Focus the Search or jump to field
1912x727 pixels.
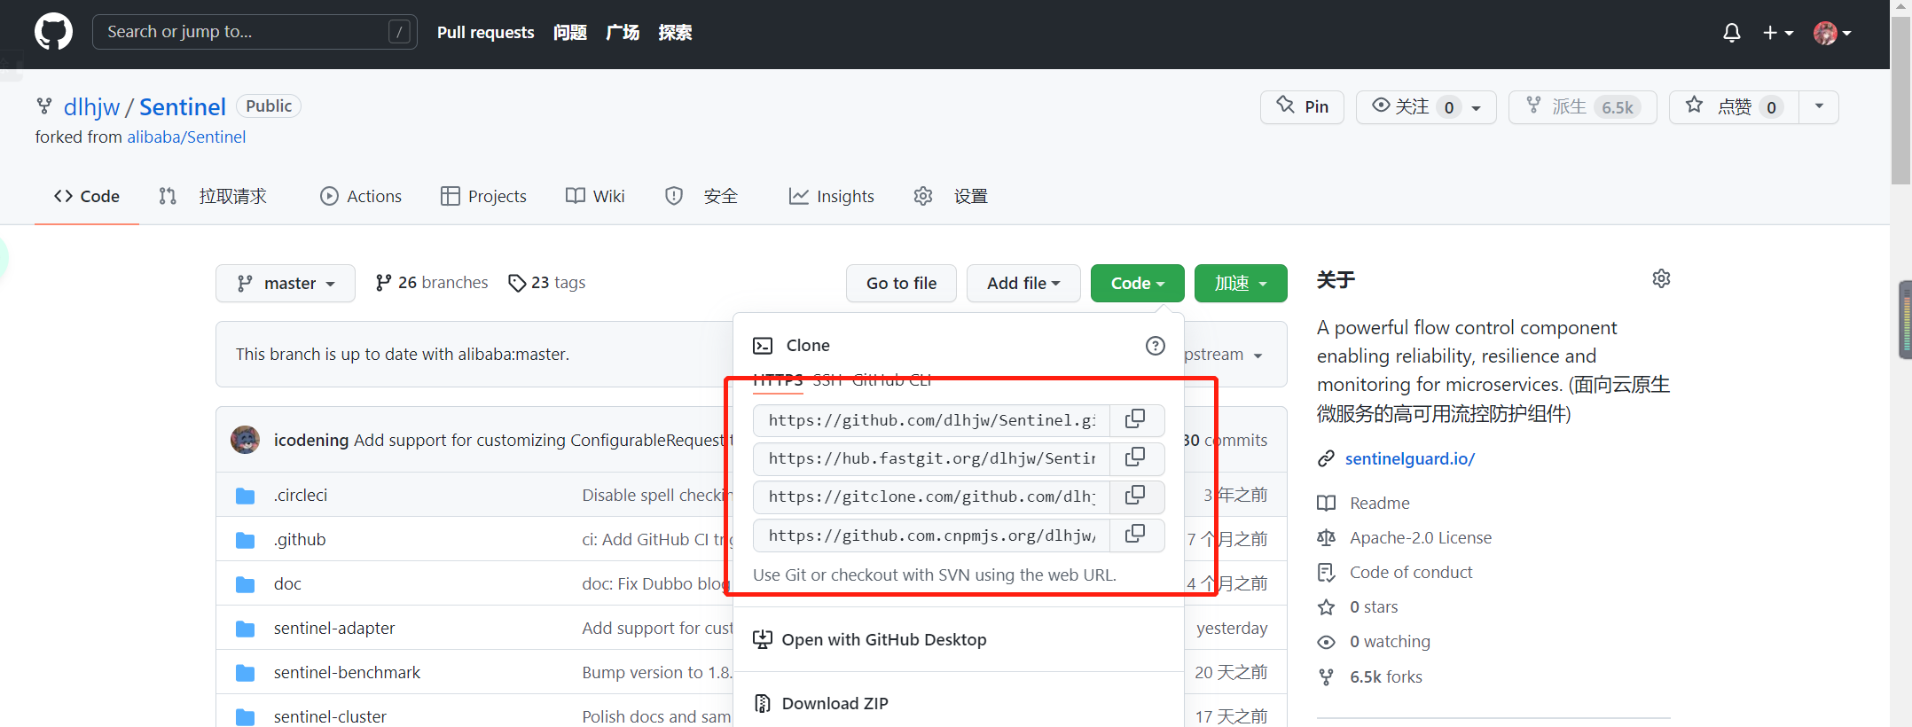pos(255,32)
